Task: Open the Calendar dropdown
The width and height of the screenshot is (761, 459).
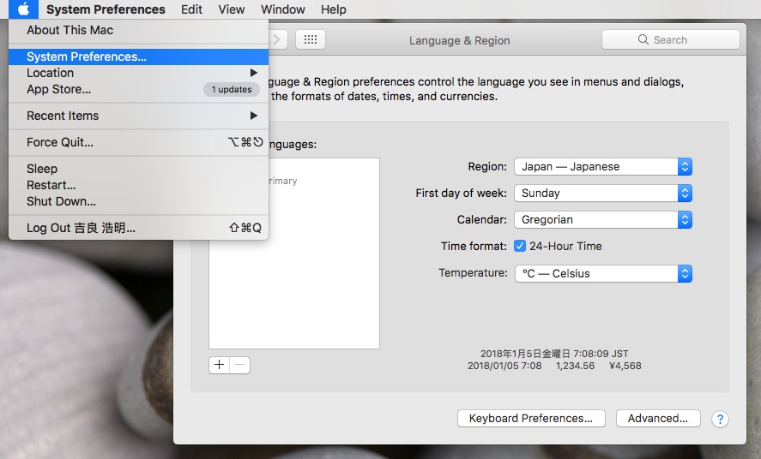Action: click(x=603, y=220)
